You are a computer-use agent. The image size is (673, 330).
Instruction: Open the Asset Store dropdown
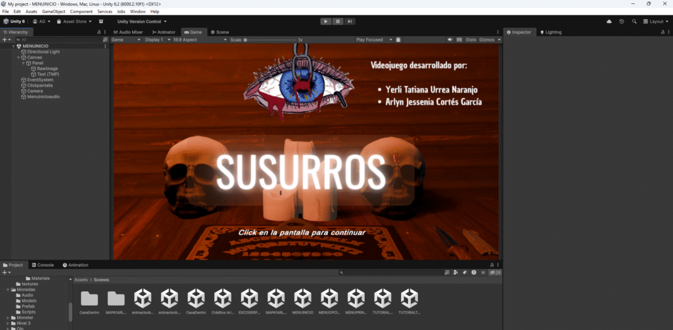74,22
